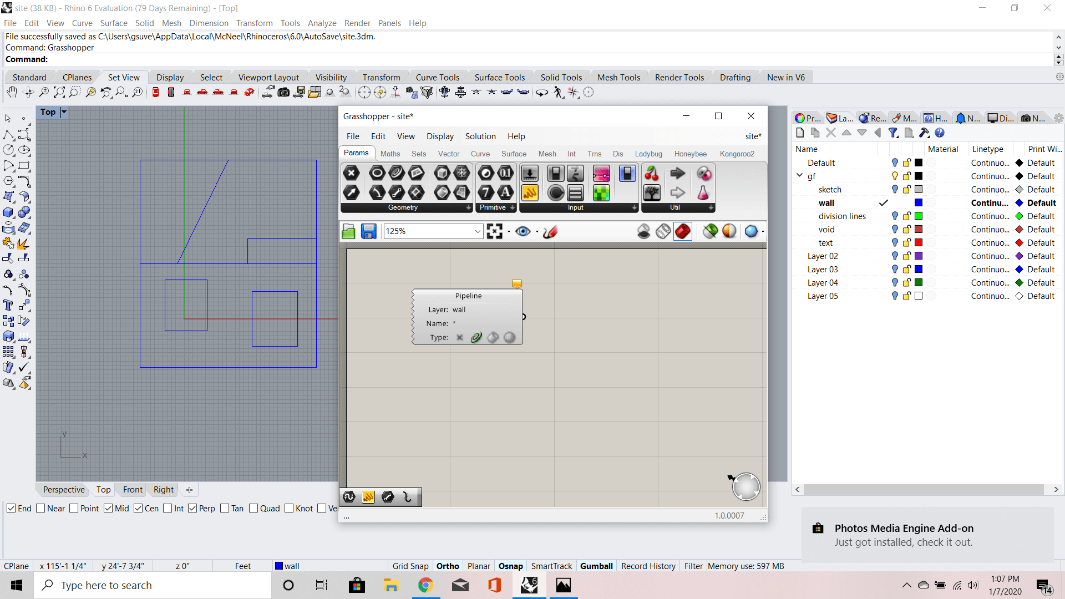
Task: Click Record History in status bar
Action: pos(648,566)
